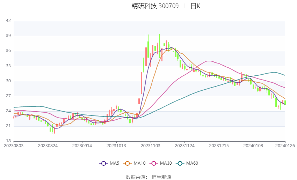Click the 20231215 date axis label
This screenshot has width=297, height=180.
[x=219, y=146]
